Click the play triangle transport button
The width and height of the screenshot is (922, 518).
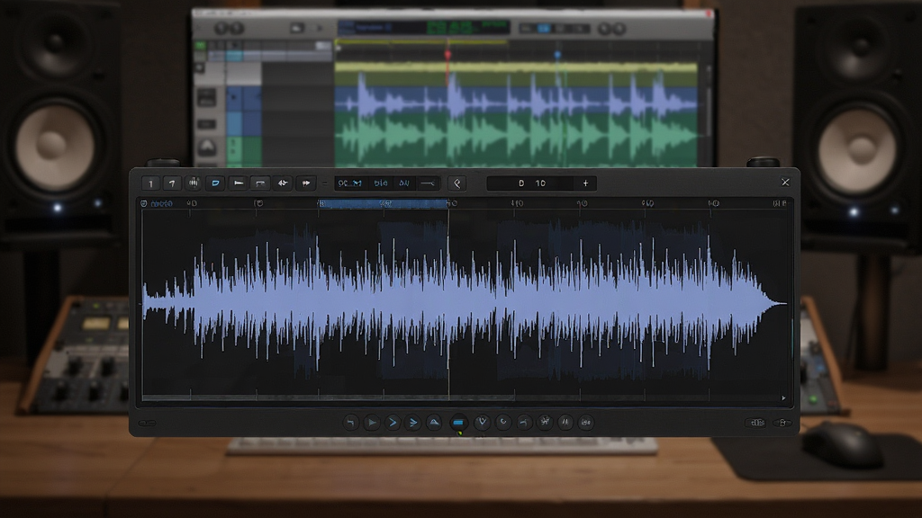[372, 423]
